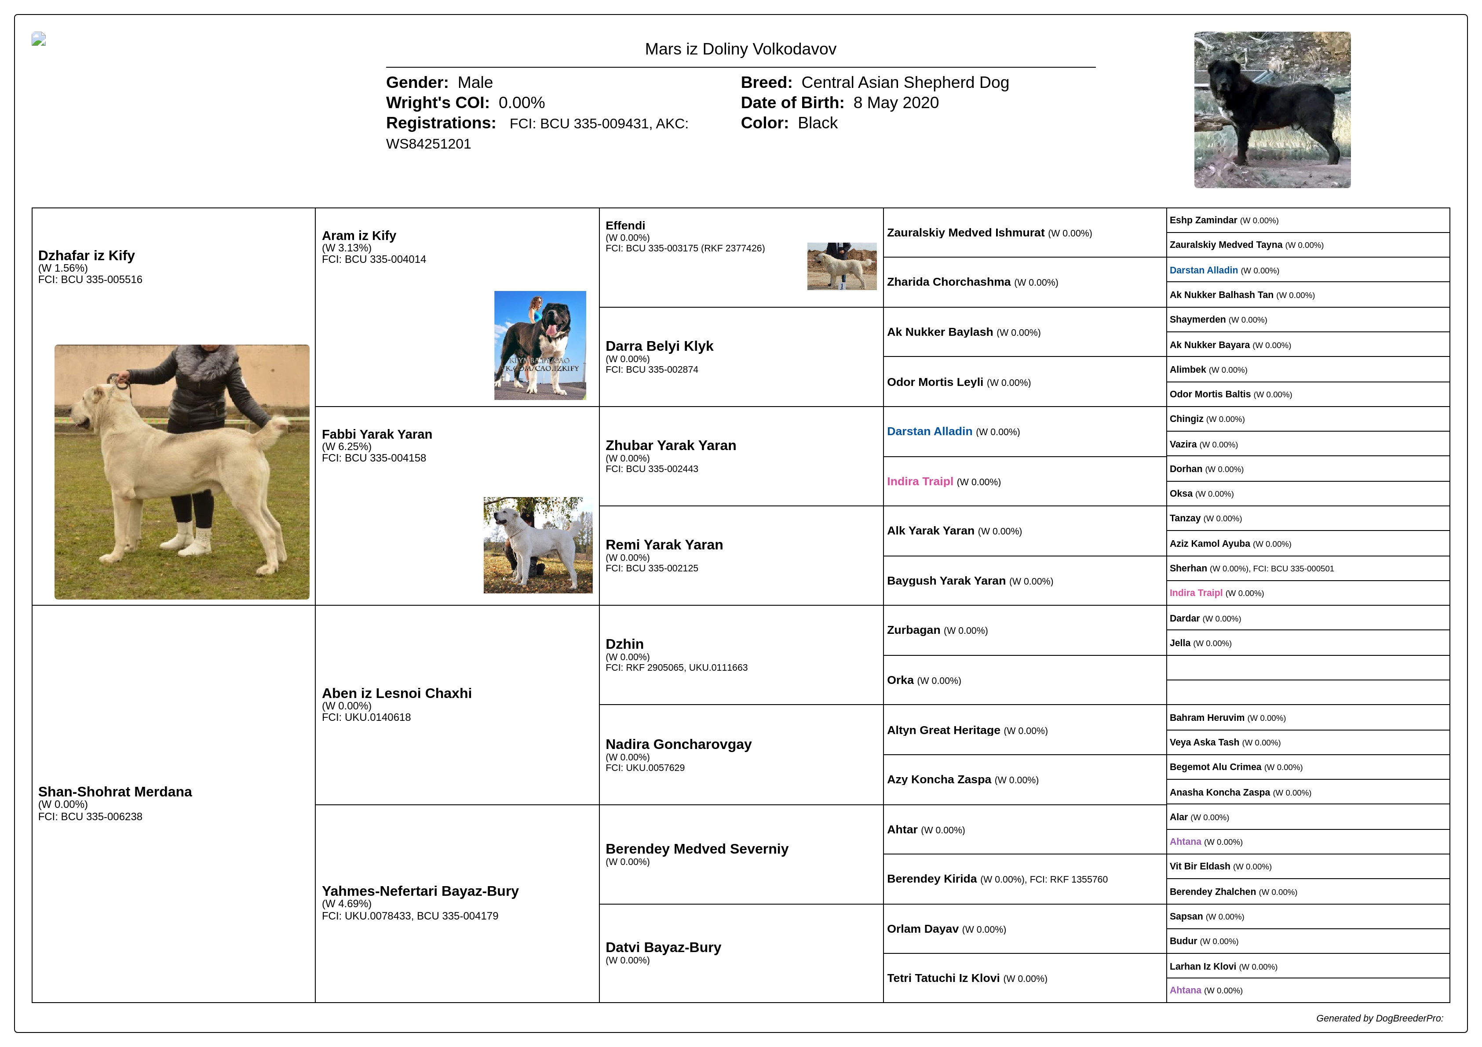Click the small Effendi dog photo
Screen dimensions: 1482x1047
pyautogui.click(x=841, y=266)
